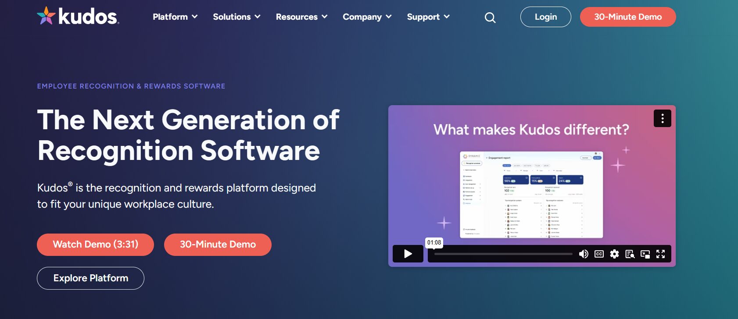Viewport: 738px width, 319px height.
Task: Click the Kudos logo to go home
Action: 78,16
